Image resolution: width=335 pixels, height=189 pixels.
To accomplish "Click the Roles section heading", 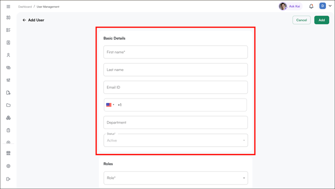I will click(108, 164).
